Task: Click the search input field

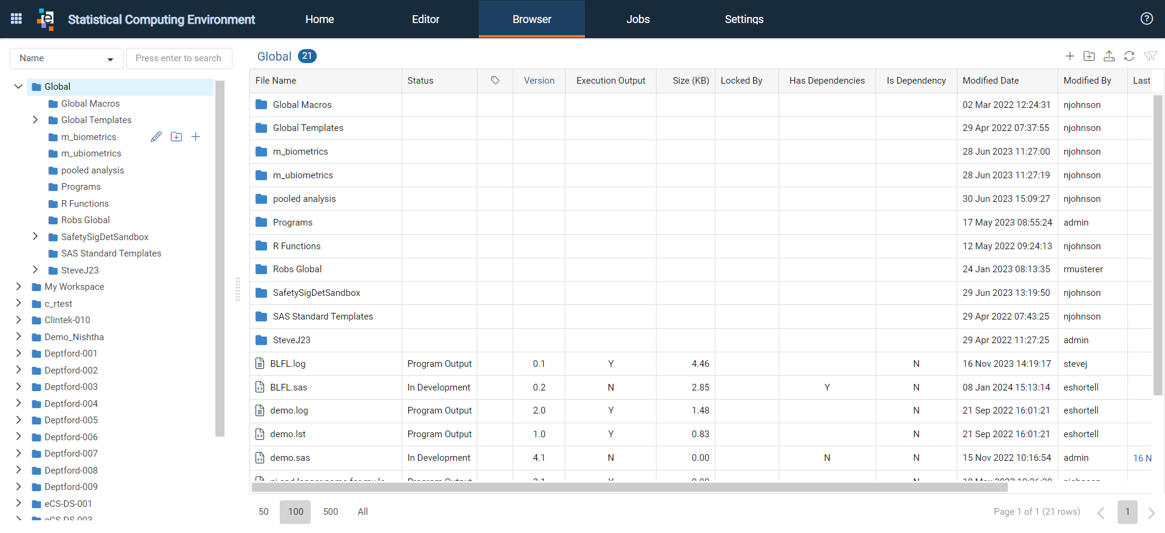Action: point(179,58)
